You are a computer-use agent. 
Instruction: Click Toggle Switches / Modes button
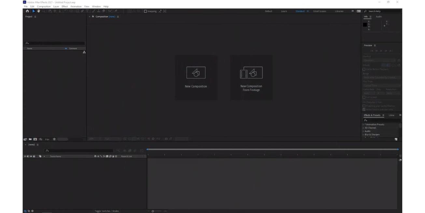(106, 211)
